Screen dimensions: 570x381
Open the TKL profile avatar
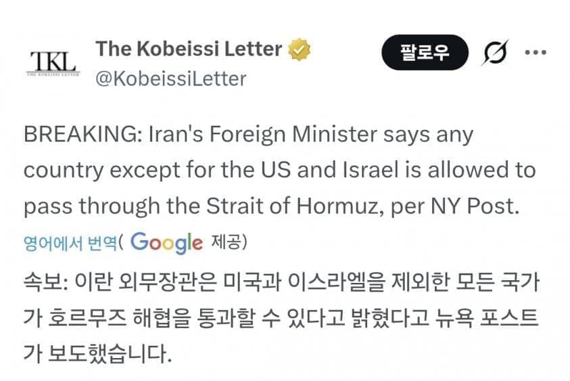(52, 64)
